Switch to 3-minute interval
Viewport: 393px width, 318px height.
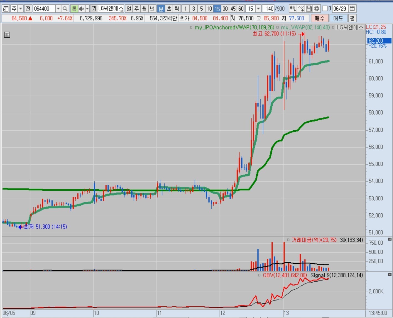pyautogui.click(x=194, y=9)
